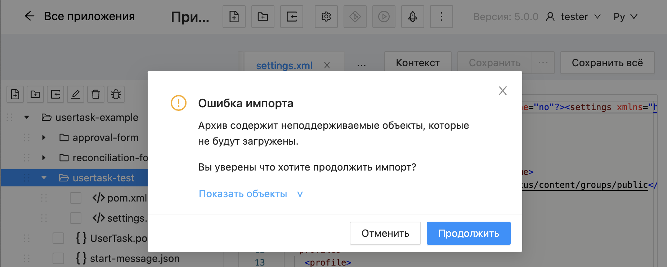
Task: Click the Отменить button
Action: click(x=385, y=233)
